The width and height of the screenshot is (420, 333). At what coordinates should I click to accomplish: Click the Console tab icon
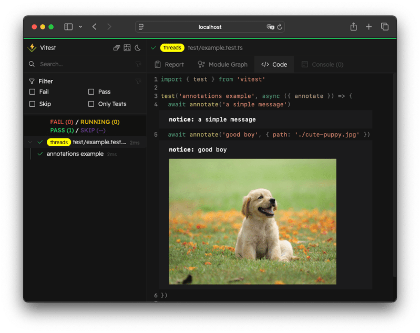coord(304,64)
